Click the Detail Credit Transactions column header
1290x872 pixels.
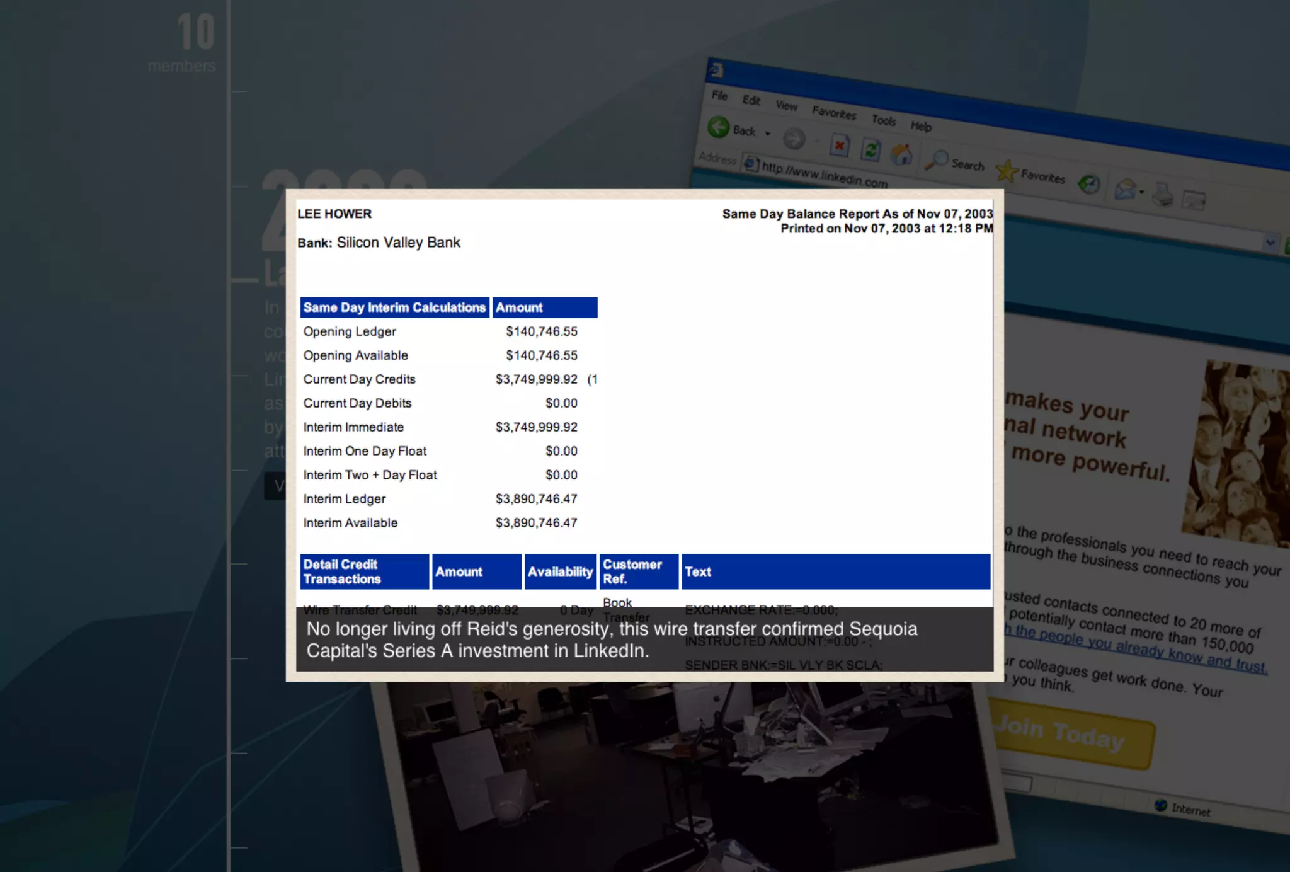(x=365, y=571)
